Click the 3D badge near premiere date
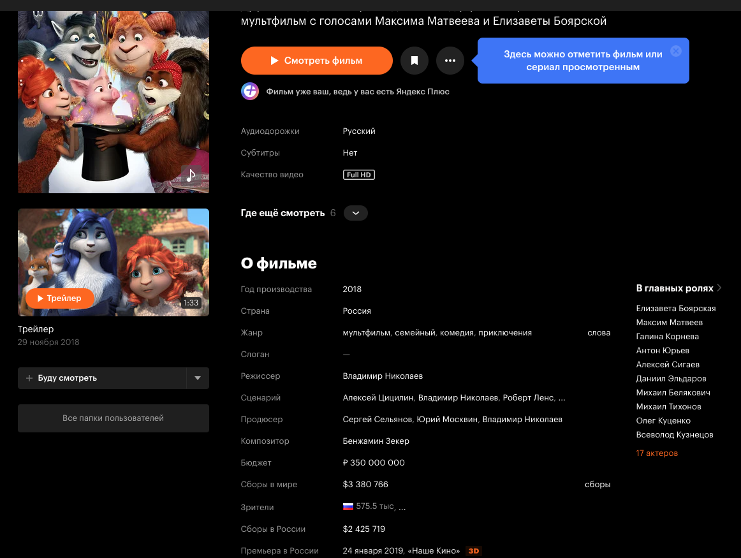The height and width of the screenshot is (558, 741). [474, 551]
